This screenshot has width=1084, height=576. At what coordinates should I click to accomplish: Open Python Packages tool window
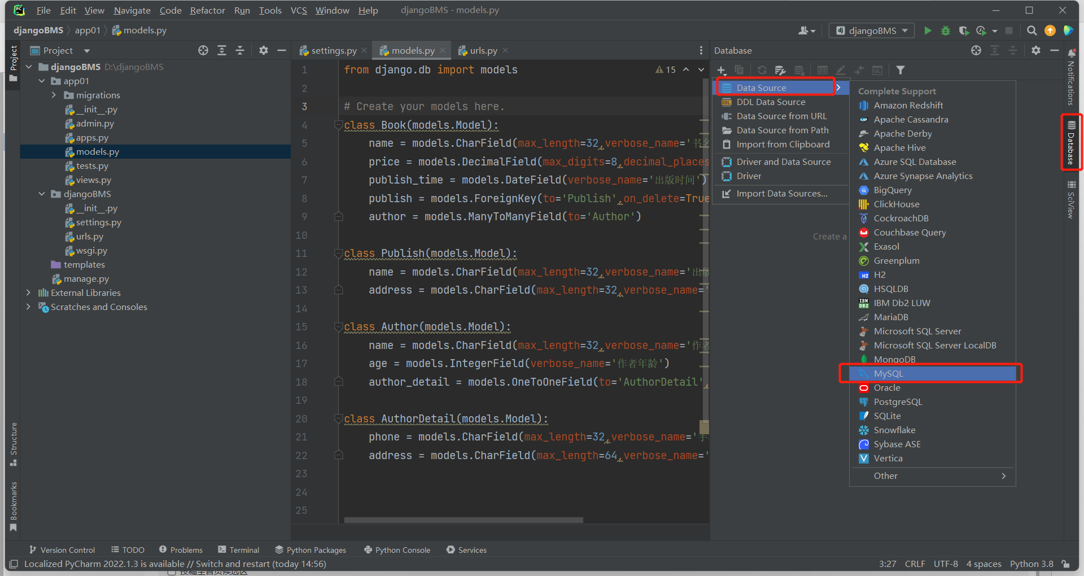[311, 550]
